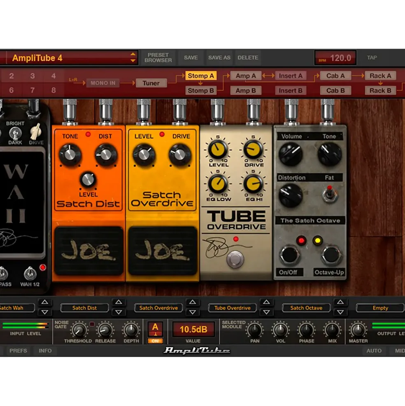Adjust selected module PAN knob
405x406 pixels.
[x=255, y=330]
